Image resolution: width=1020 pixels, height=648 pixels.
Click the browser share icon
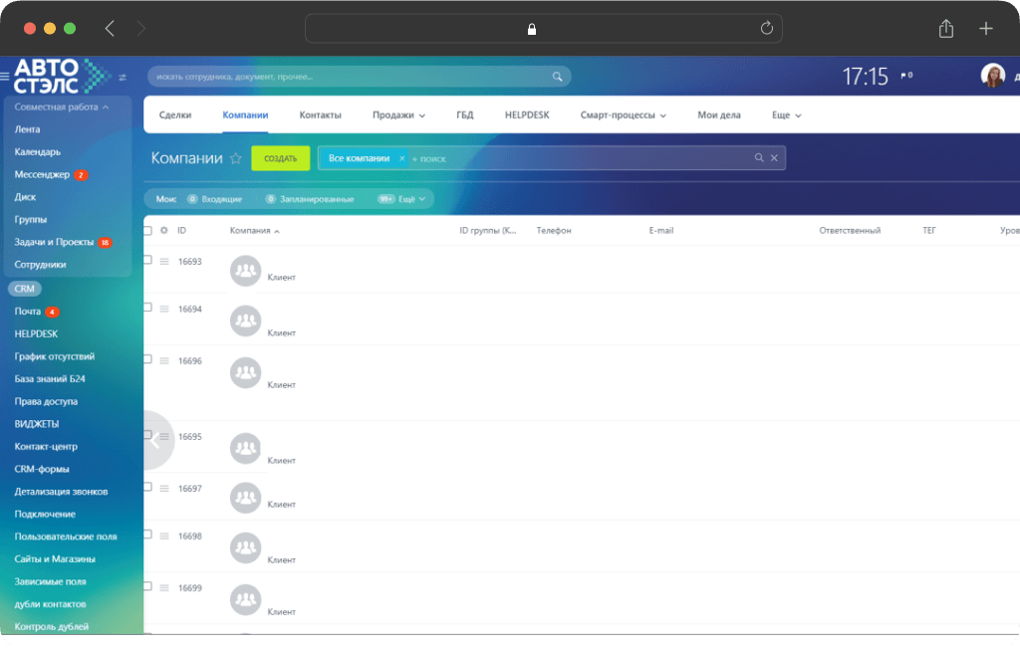[x=946, y=29]
